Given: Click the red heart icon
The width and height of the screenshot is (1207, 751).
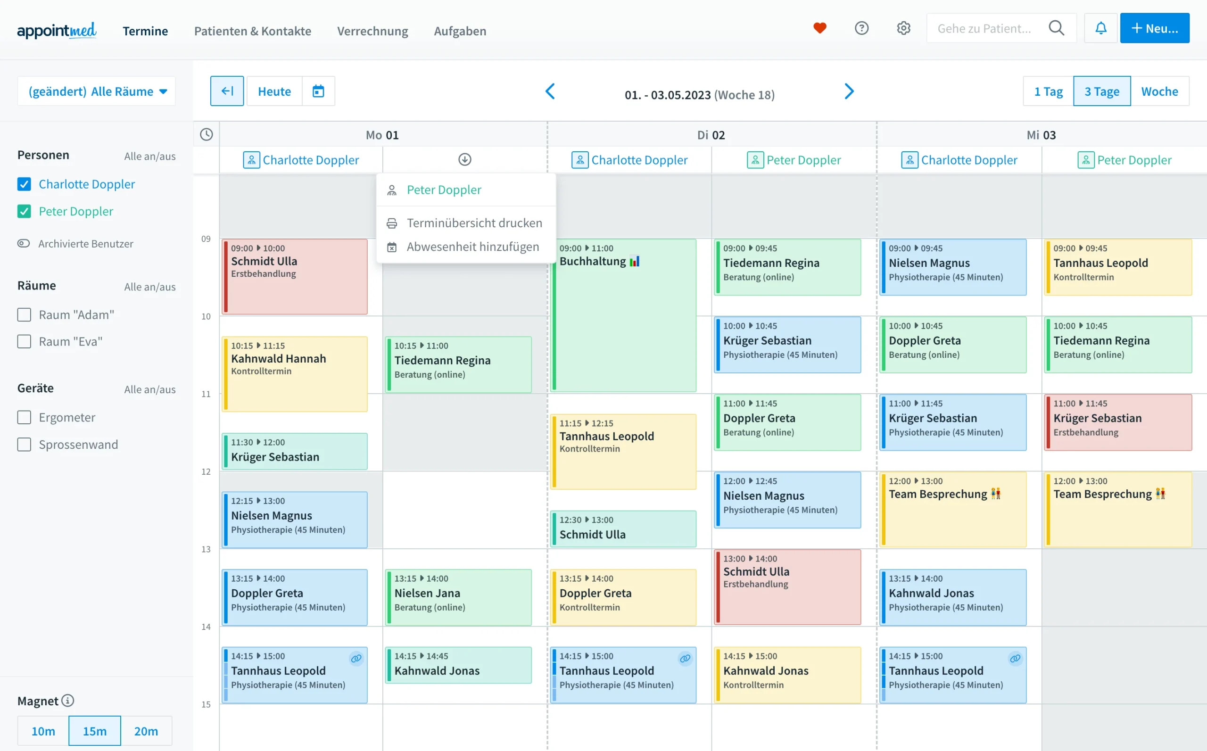Looking at the screenshot, I should click(x=819, y=28).
